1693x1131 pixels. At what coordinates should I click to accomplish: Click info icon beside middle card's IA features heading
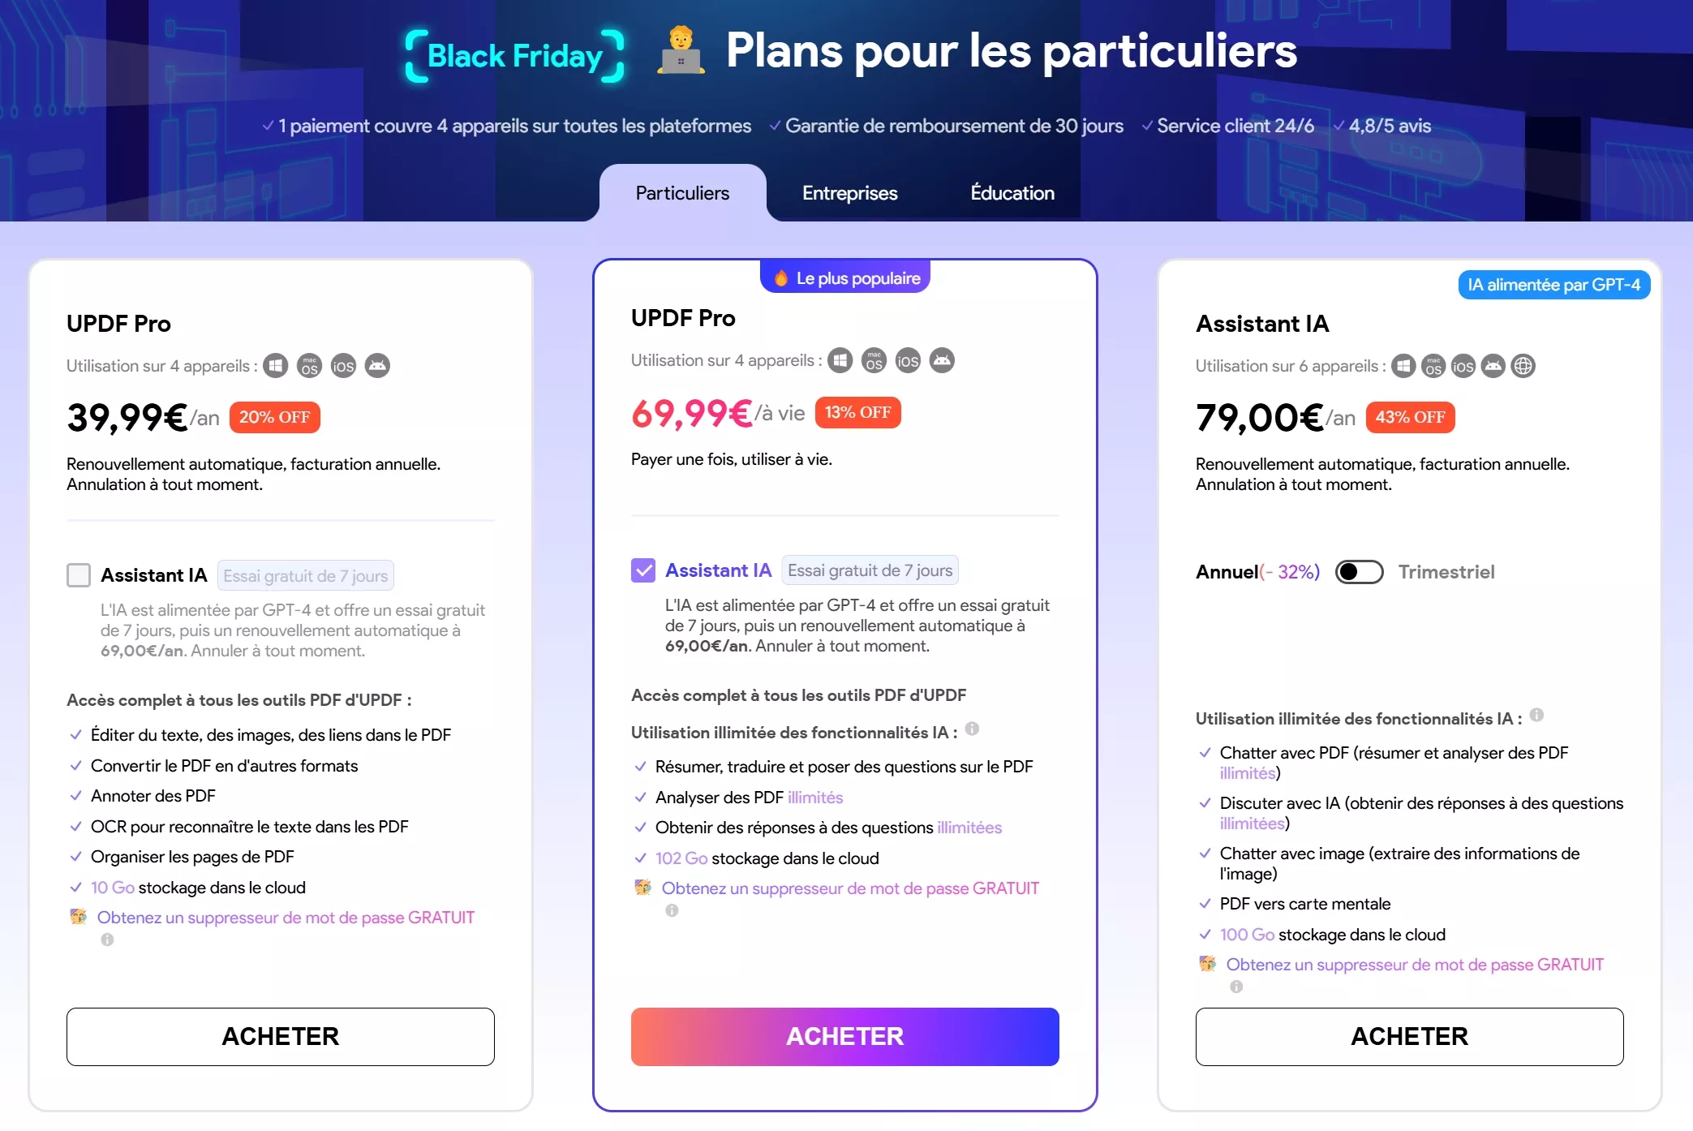(x=972, y=729)
